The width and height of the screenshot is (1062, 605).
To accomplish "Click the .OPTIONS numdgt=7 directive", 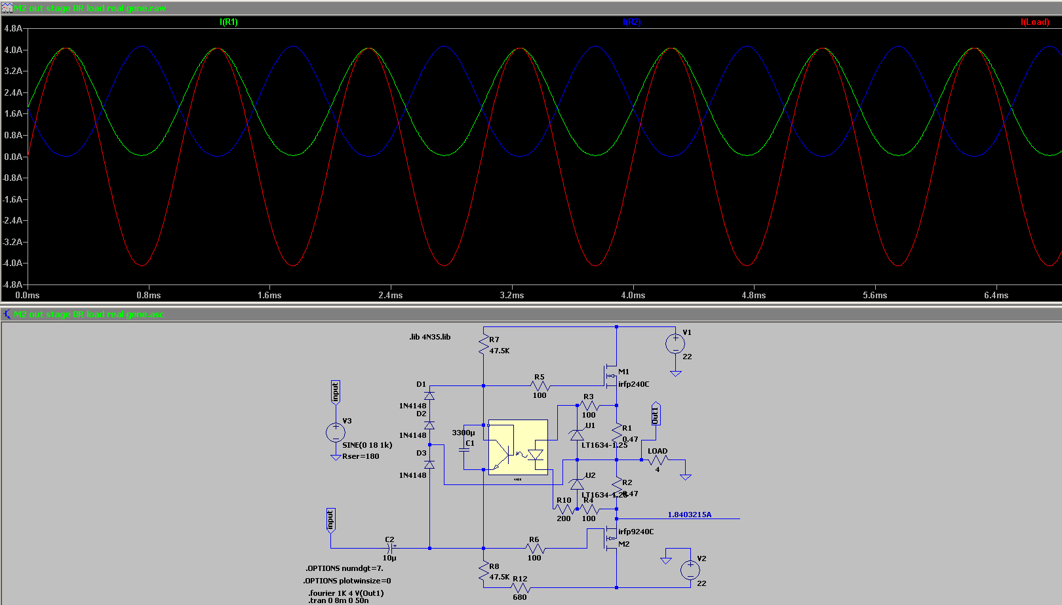I will 344,568.
